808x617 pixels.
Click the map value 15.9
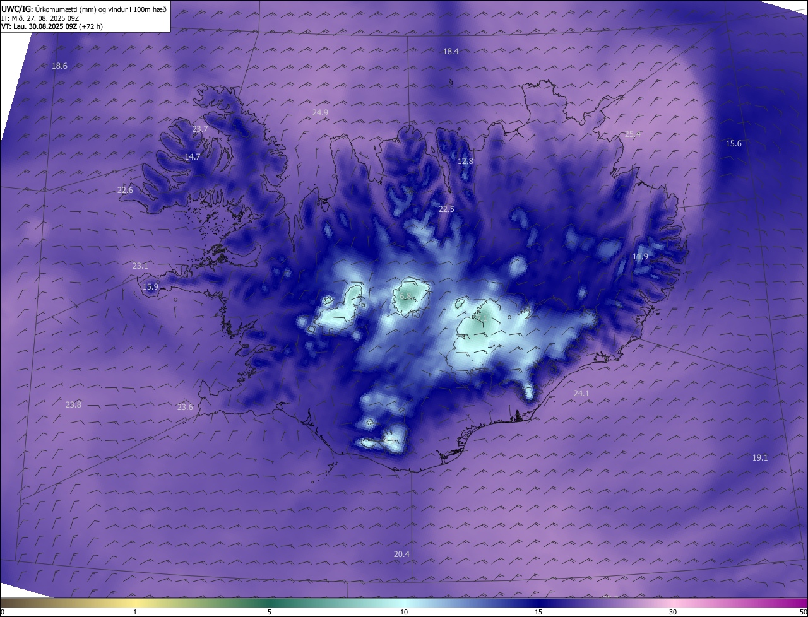[x=150, y=287]
